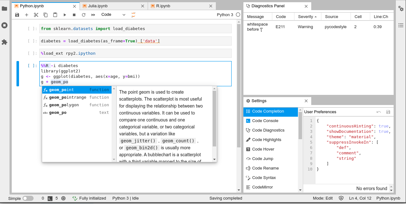This screenshot has width=406, height=204.
Task: Click the terminal count icon in the status bar
Action: point(50,198)
